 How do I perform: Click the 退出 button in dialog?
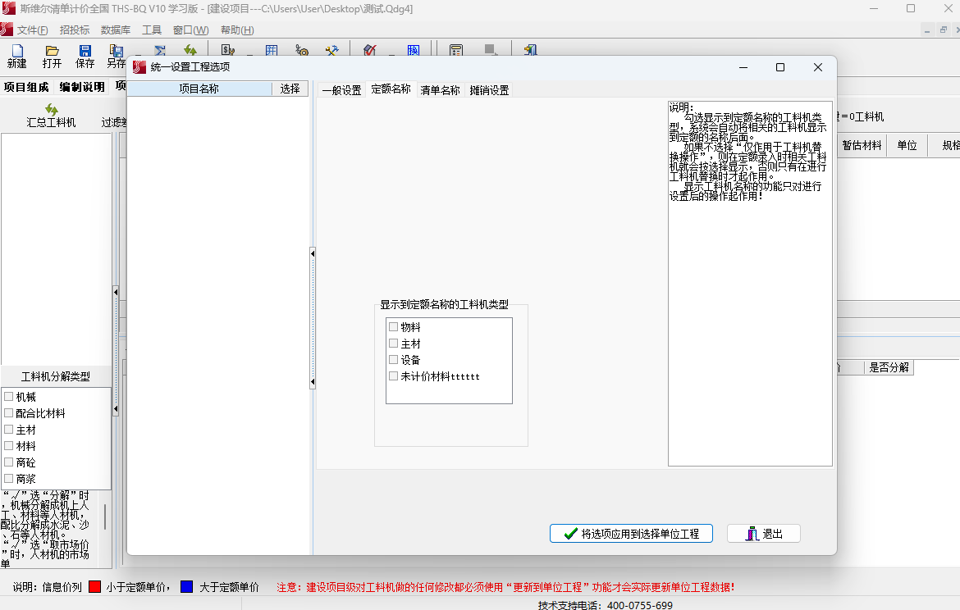point(763,534)
